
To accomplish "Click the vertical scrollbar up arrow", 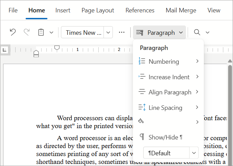I will tap(230, 61).
